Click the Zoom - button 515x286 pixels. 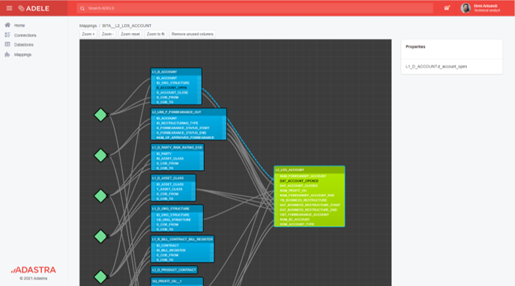pos(108,34)
